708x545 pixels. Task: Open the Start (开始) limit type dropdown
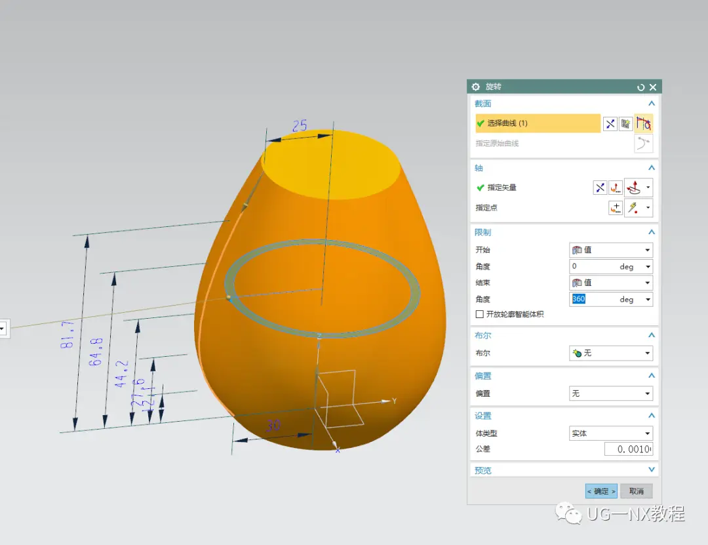coord(611,250)
